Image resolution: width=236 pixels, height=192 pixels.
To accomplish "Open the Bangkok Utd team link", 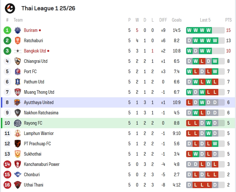I will point(35,51).
